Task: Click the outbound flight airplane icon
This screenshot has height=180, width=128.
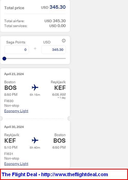Action: [x=35, y=88]
